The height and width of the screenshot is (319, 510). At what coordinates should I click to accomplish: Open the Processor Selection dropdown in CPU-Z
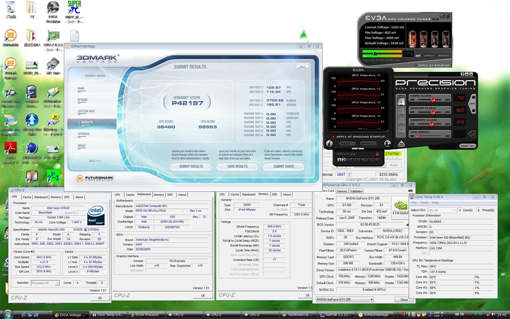(45, 283)
